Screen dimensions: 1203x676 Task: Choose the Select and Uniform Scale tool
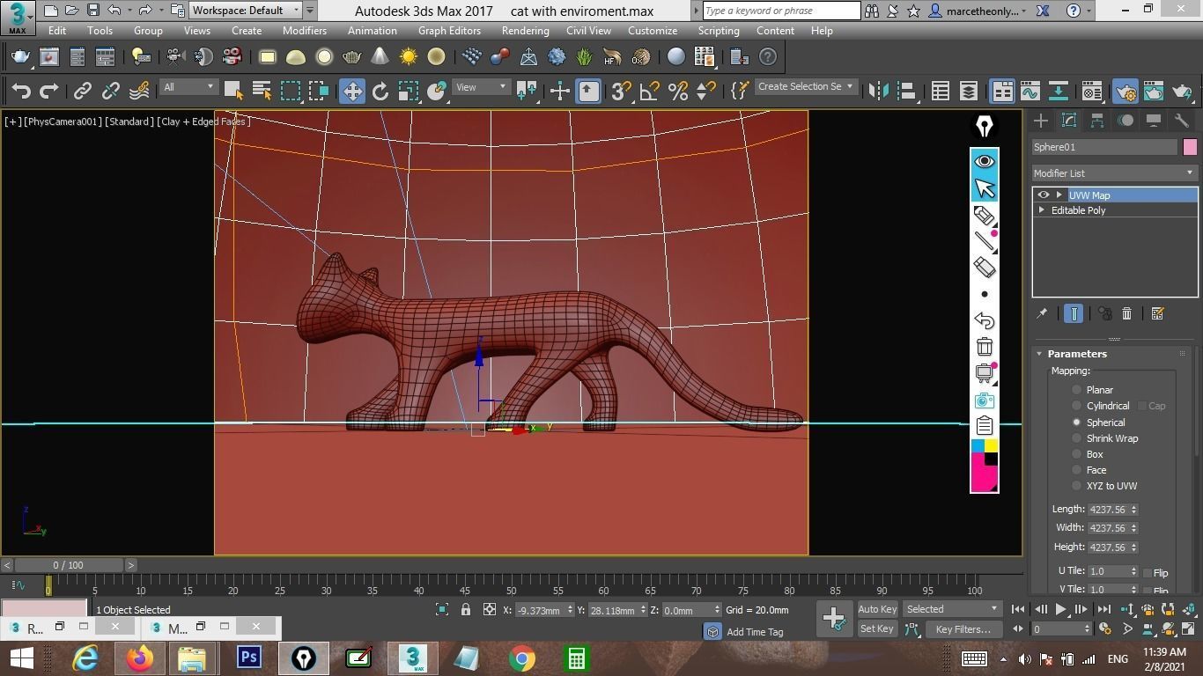[408, 91]
